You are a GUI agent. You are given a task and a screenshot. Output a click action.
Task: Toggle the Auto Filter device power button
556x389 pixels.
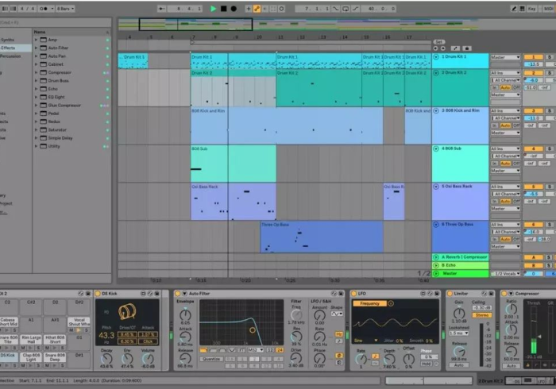(x=179, y=294)
